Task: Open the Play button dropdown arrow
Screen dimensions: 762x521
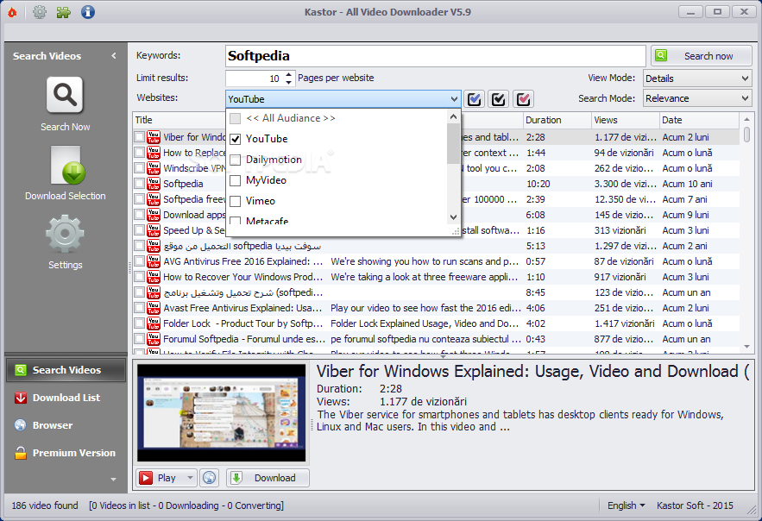Action: pos(190,478)
